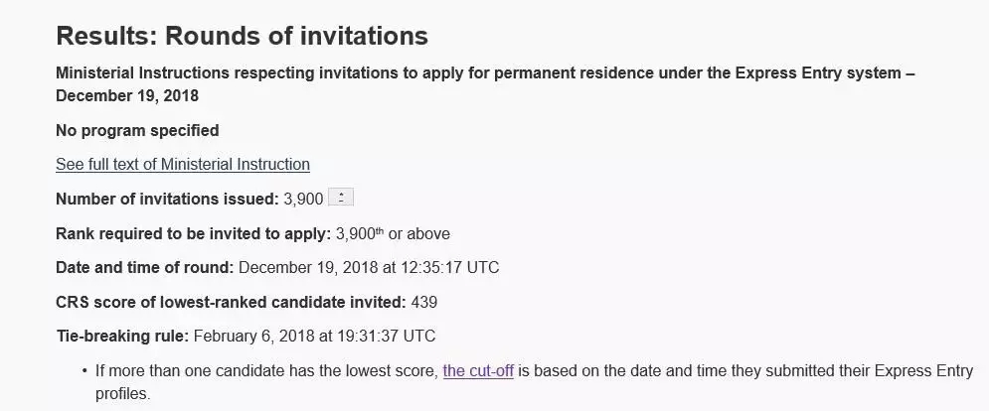Click the "CRS score of lowest-ranked candidate" label
The height and width of the screenshot is (411, 989).
click(231, 302)
